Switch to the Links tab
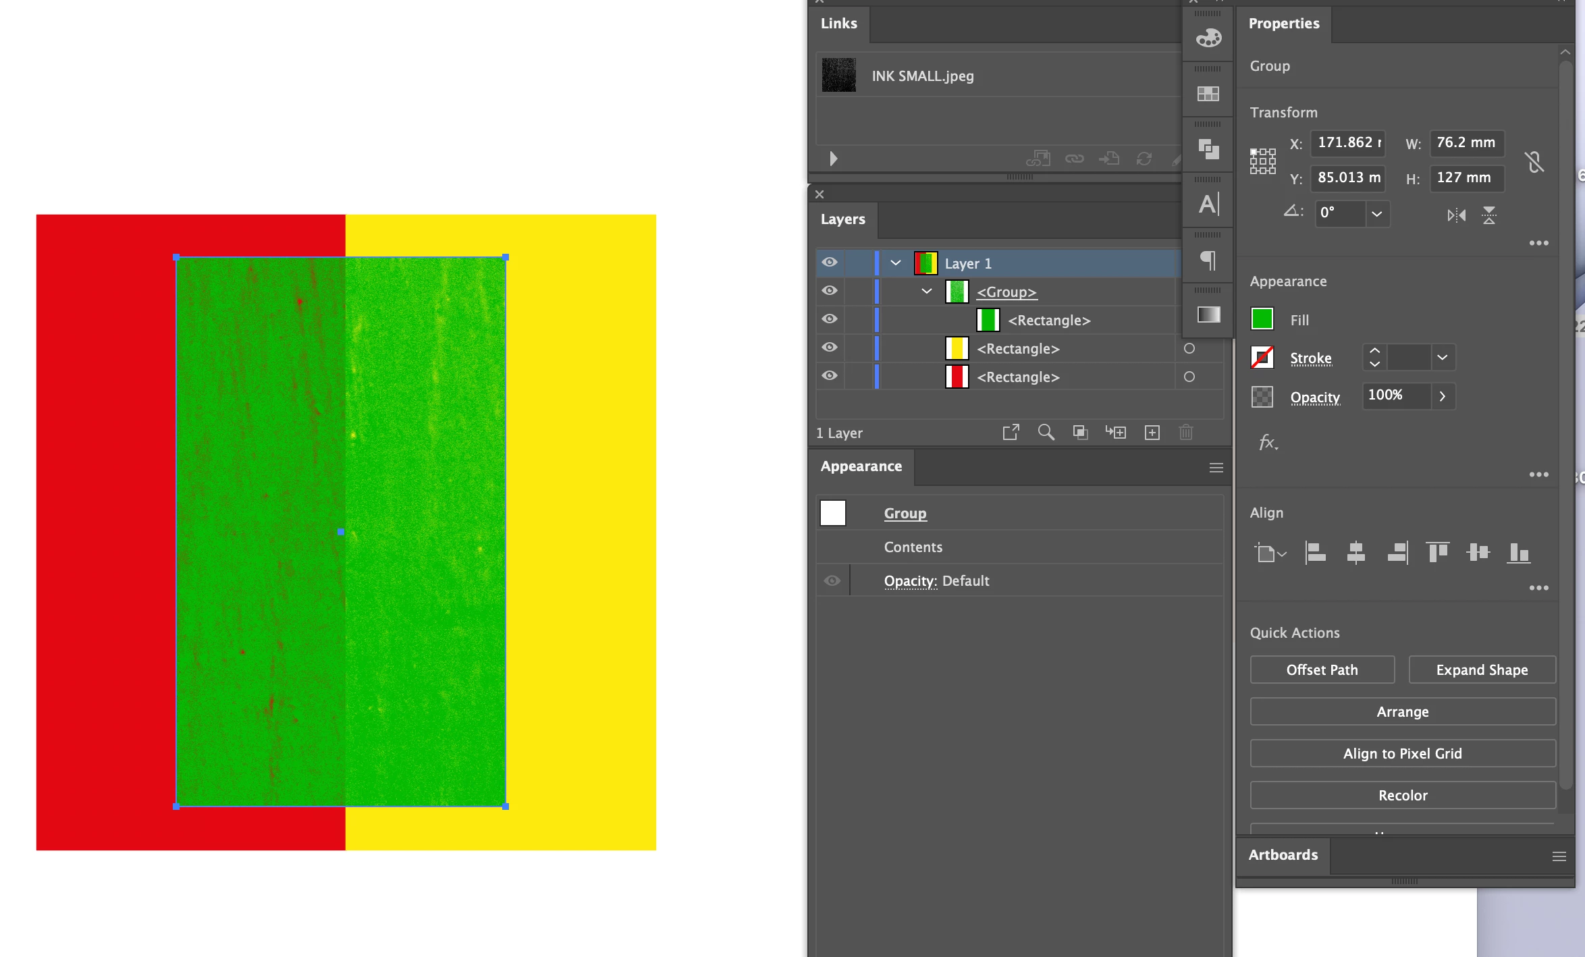Viewport: 1585px width, 957px height. pos(839,24)
